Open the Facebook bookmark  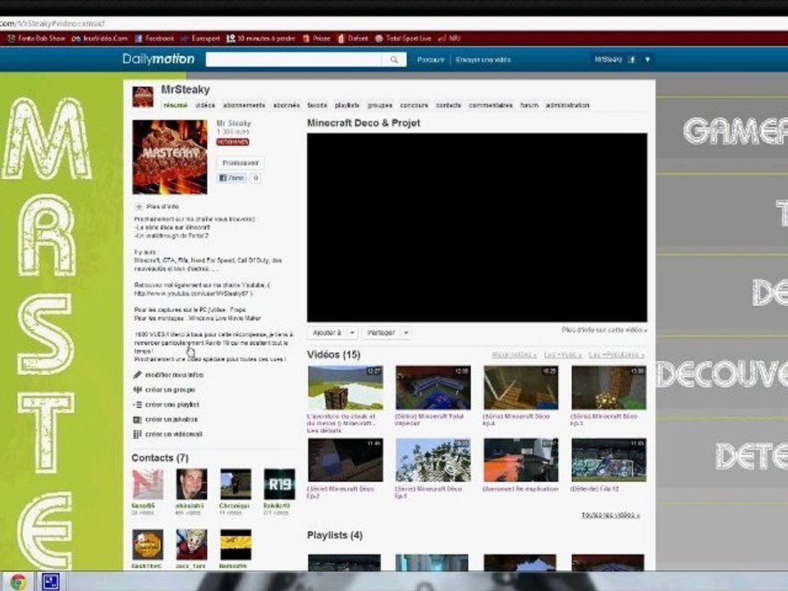pyautogui.click(x=153, y=39)
